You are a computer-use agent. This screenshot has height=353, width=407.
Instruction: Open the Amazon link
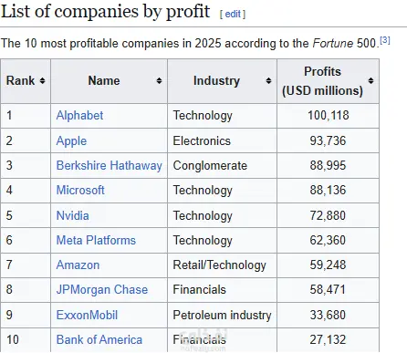(78, 265)
